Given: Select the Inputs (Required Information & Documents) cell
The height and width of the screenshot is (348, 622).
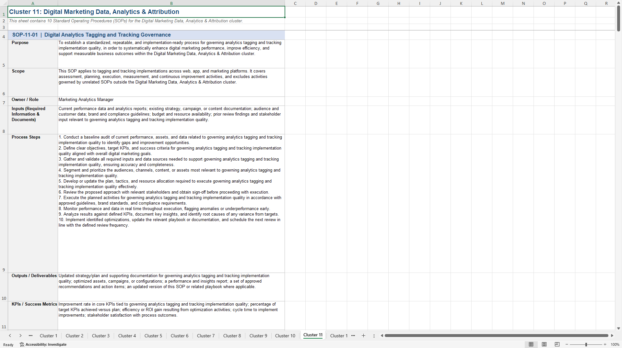Looking at the screenshot, I should 33,120.
